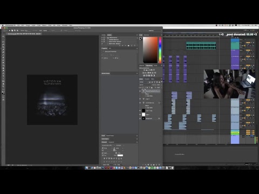Collapse effects on the selected text layer
259x194 pixels.
pyautogui.click(x=160, y=91)
